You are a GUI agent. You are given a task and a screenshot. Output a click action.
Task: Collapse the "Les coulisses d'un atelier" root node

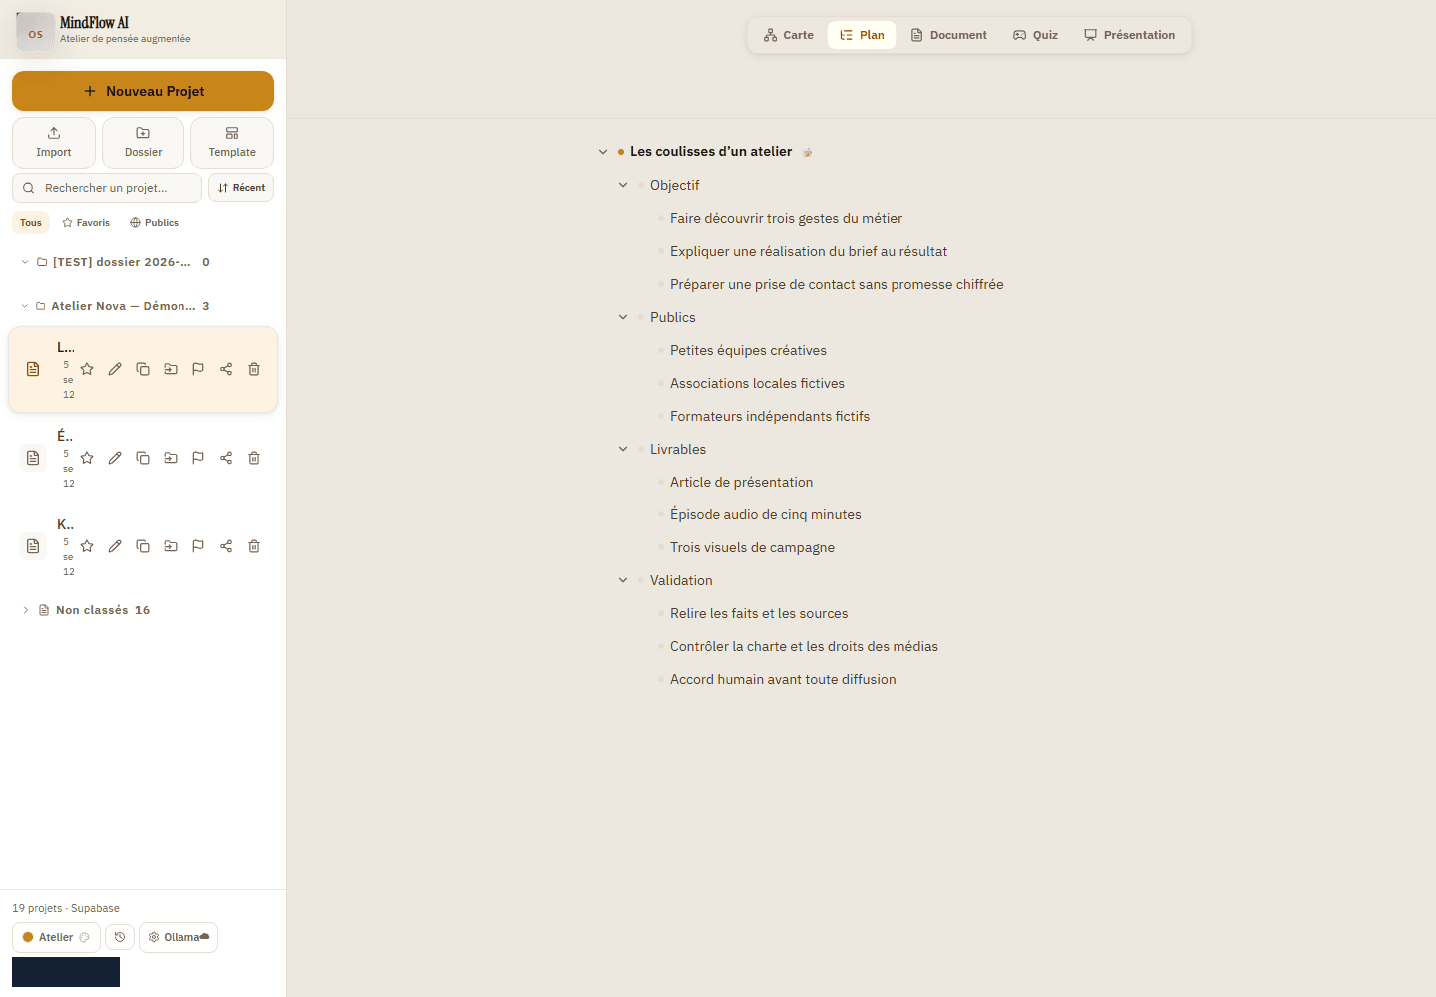(603, 152)
